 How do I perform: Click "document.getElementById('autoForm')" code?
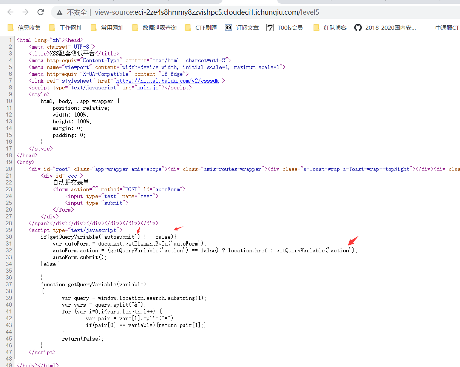[151, 244]
